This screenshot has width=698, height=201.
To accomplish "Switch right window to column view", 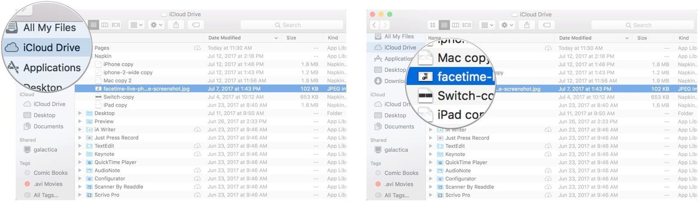I will click(455, 25).
